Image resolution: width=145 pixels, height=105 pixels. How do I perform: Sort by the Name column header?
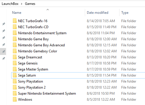click(17, 13)
